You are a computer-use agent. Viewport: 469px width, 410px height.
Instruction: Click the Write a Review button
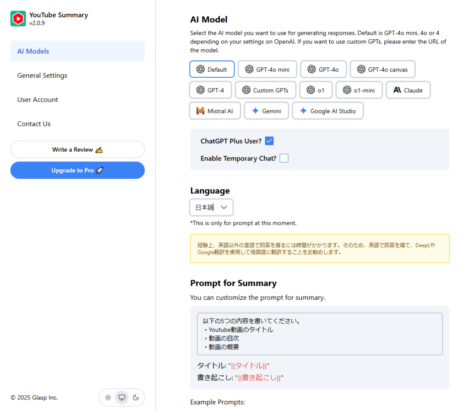click(77, 150)
